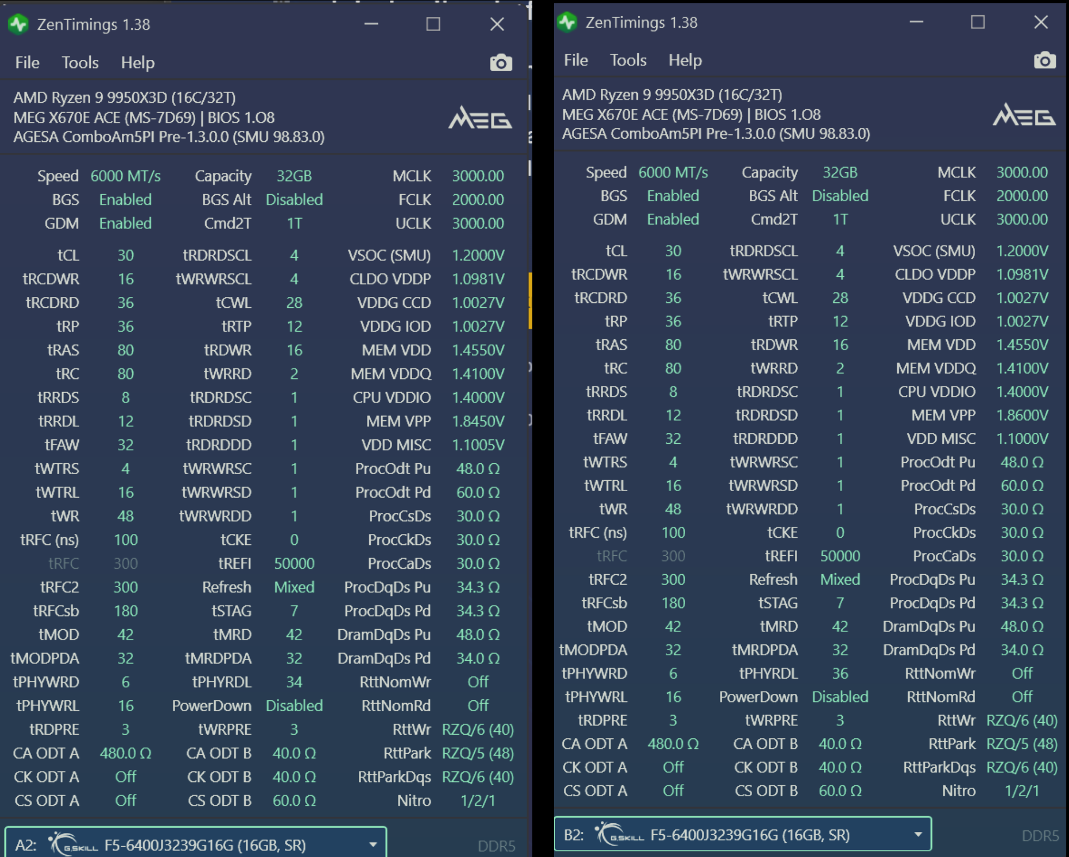Click MEM VDDQ value 1.4100V in right window
The height and width of the screenshot is (857, 1069).
pos(1022,369)
